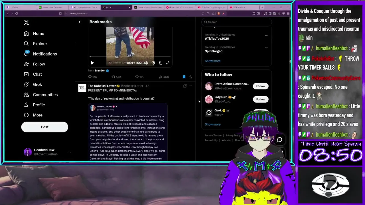Open Explore in the X sidebar
The height and width of the screenshot is (205, 365).
click(35, 44)
